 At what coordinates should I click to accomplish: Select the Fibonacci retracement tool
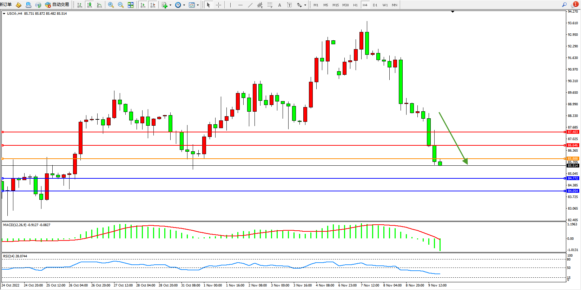click(x=270, y=5)
